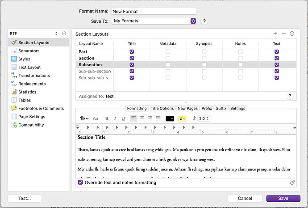The width and height of the screenshot is (308, 208).
Task: Enable Synopsis for Section layout
Action: [x=204, y=58]
